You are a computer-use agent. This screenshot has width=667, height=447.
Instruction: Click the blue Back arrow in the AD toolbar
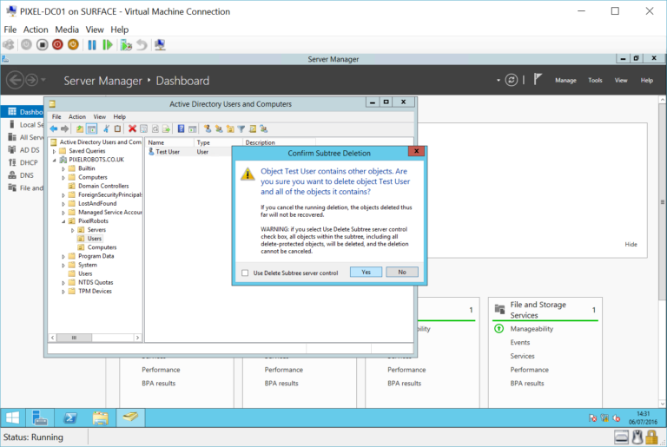pos(54,128)
